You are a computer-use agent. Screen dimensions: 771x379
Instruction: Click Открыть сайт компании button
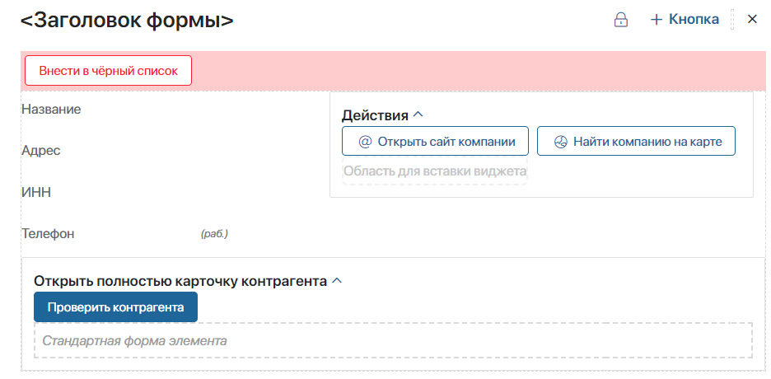(435, 142)
